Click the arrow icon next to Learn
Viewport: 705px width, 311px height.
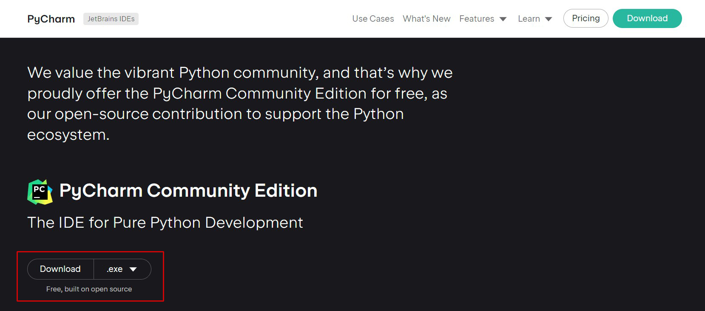[549, 19]
